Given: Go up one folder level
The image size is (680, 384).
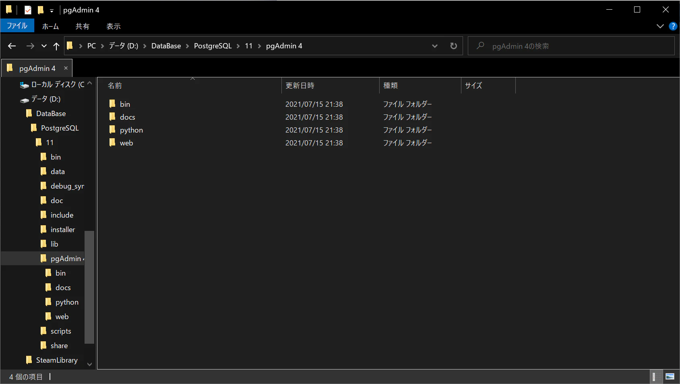Looking at the screenshot, I should 56,46.
